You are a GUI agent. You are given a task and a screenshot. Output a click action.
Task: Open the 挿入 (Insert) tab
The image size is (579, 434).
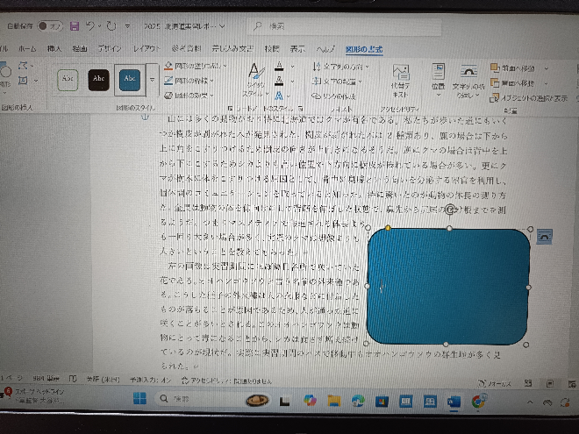[54, 49]
